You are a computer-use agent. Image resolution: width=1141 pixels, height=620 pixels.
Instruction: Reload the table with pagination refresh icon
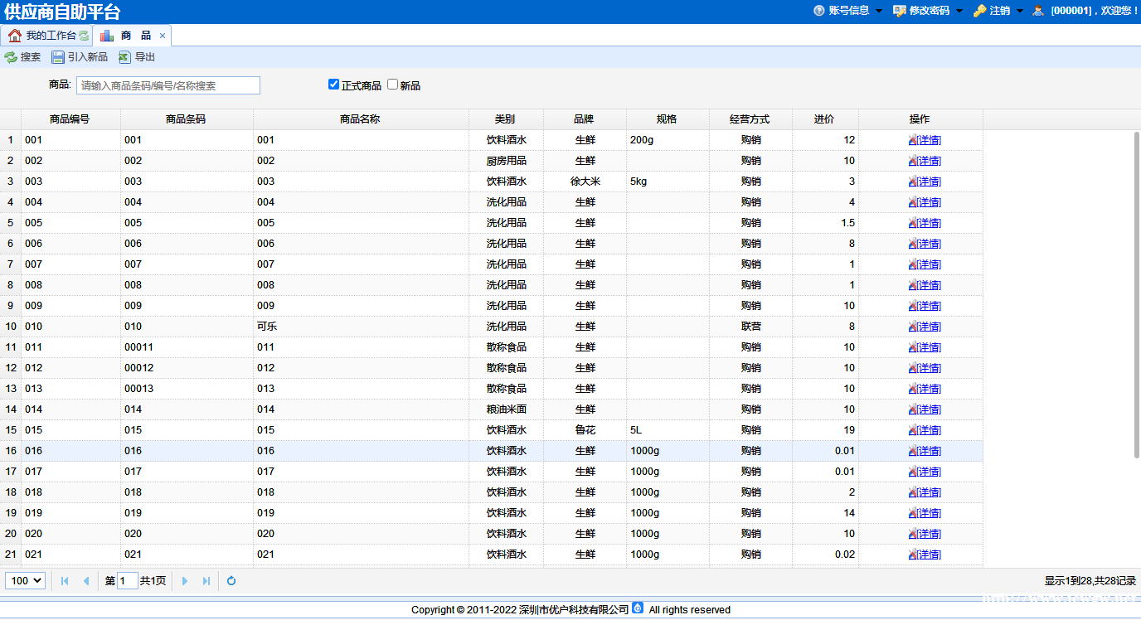[x=231, y=581]
